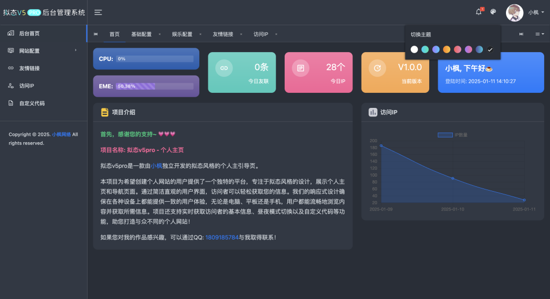Open the notification bell

click(479, 12)
